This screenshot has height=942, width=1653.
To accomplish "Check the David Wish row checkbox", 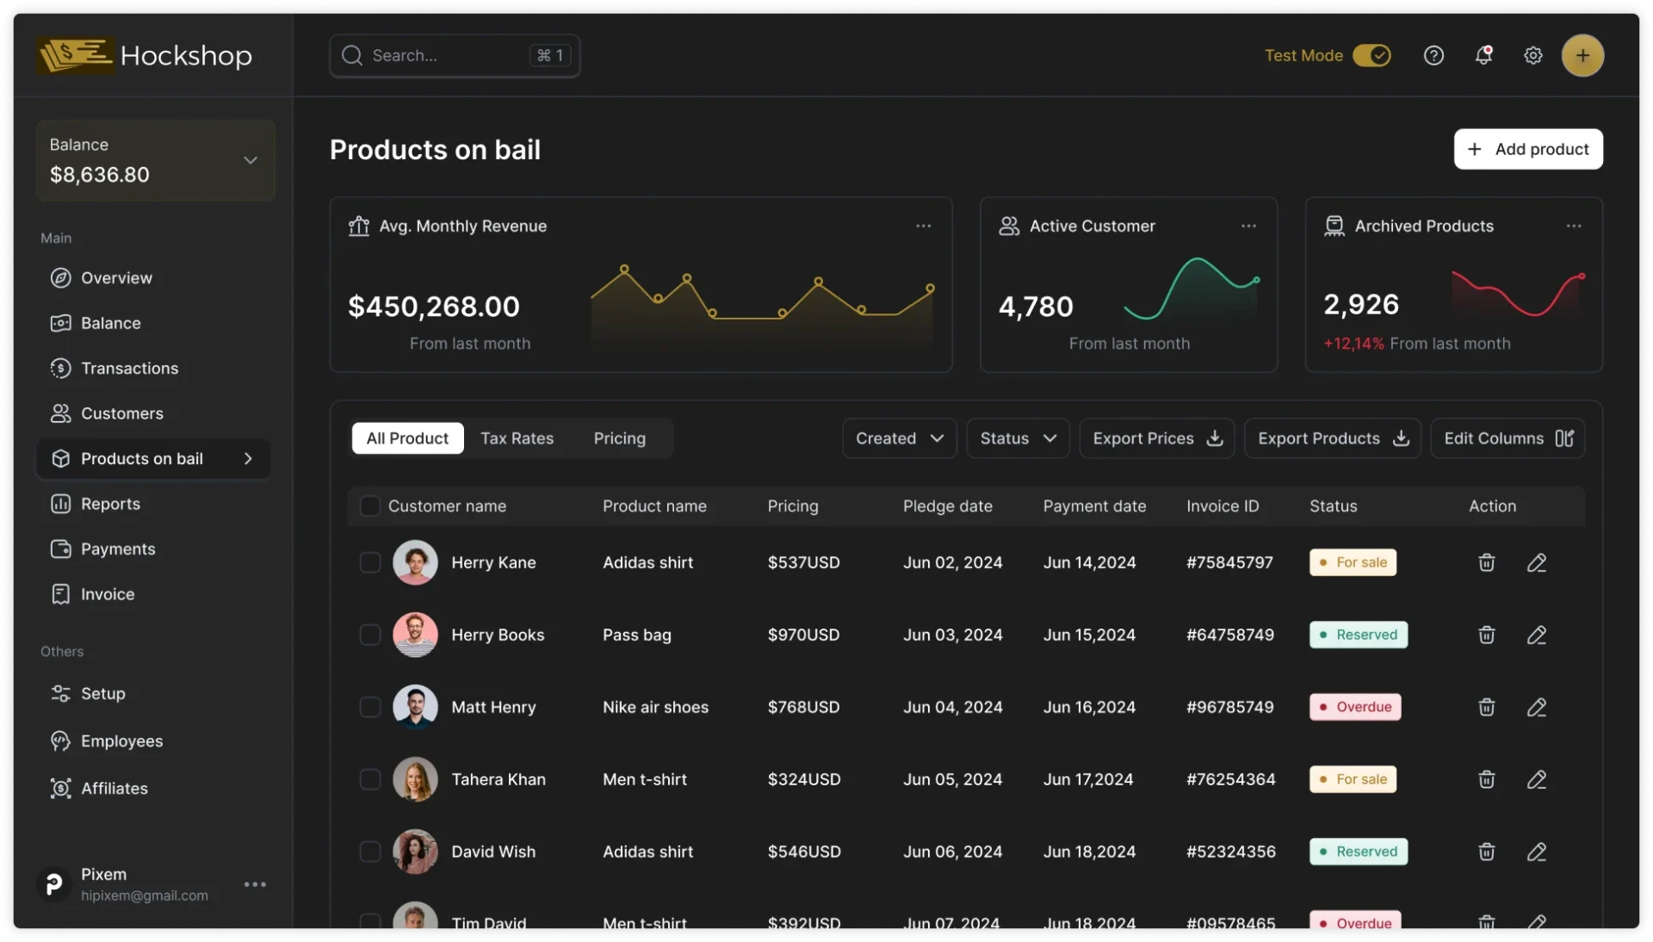I will 369,852.
